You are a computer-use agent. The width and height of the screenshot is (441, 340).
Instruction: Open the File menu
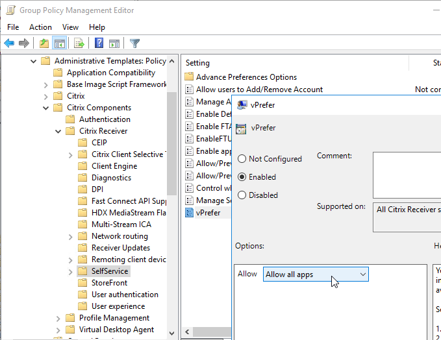(13, 27)
